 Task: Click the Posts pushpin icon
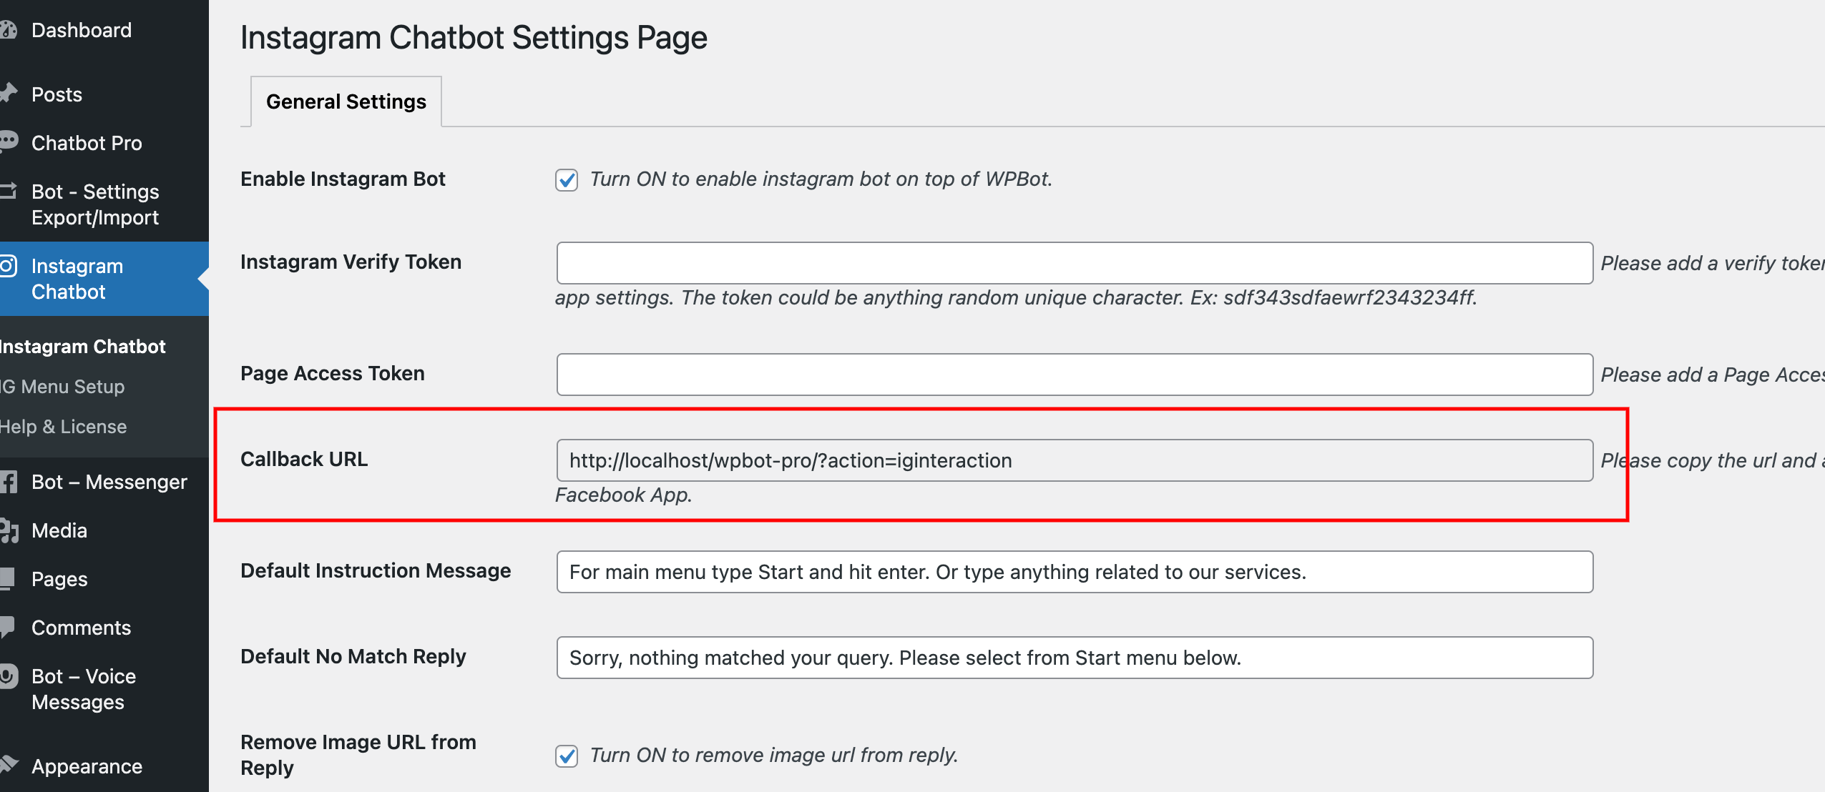click(8, 93)
